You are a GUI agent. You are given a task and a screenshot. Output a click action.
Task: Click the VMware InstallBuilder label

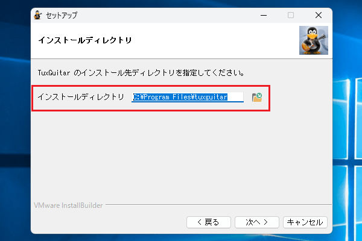[x=68, y=205]
